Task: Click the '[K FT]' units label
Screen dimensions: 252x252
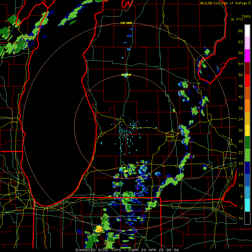Action: coord(237,19)
